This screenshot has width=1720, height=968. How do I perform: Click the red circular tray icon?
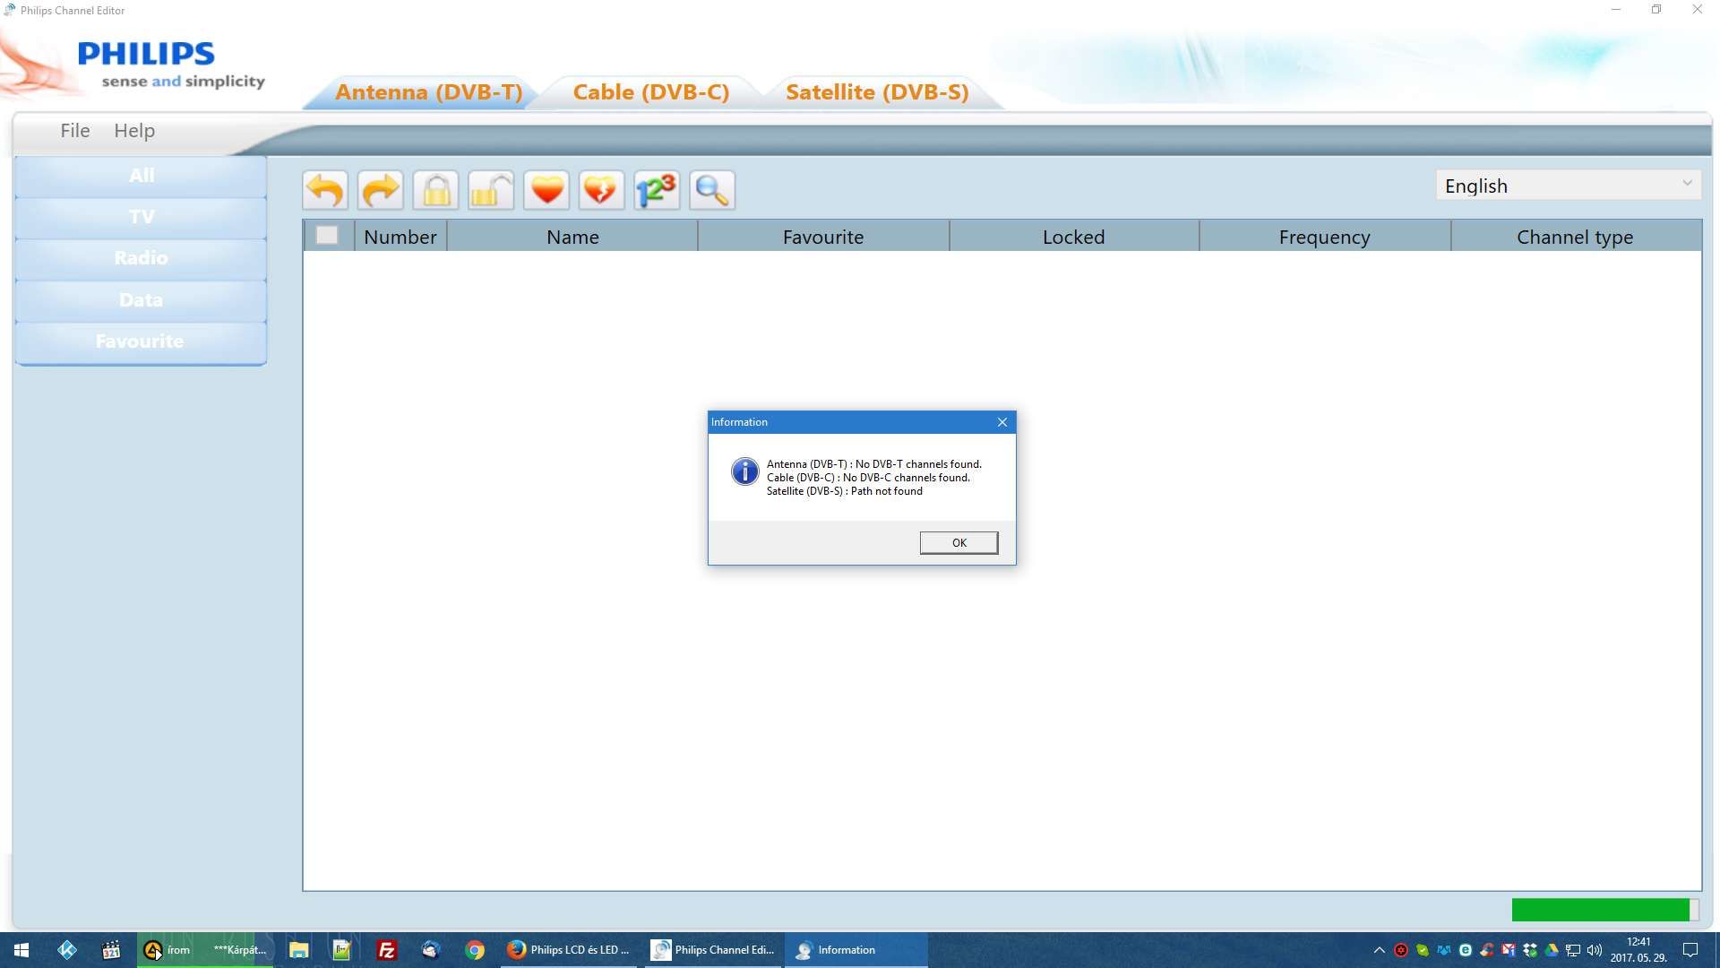tap(1401, 950)
